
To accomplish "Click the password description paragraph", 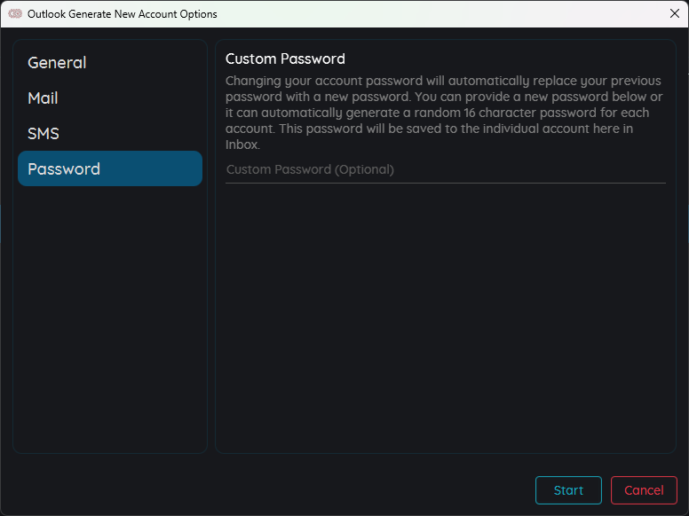I will coord(444,113).
